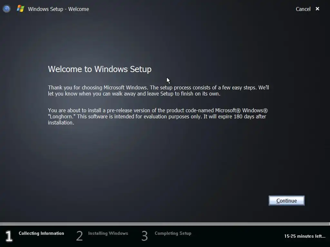Close setup with the X icon

tap(317, 9)
